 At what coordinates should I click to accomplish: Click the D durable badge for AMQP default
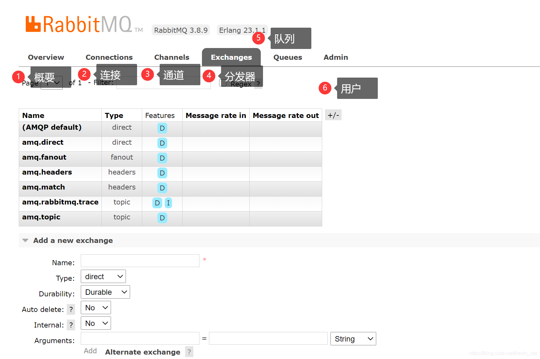click(162, 128)
